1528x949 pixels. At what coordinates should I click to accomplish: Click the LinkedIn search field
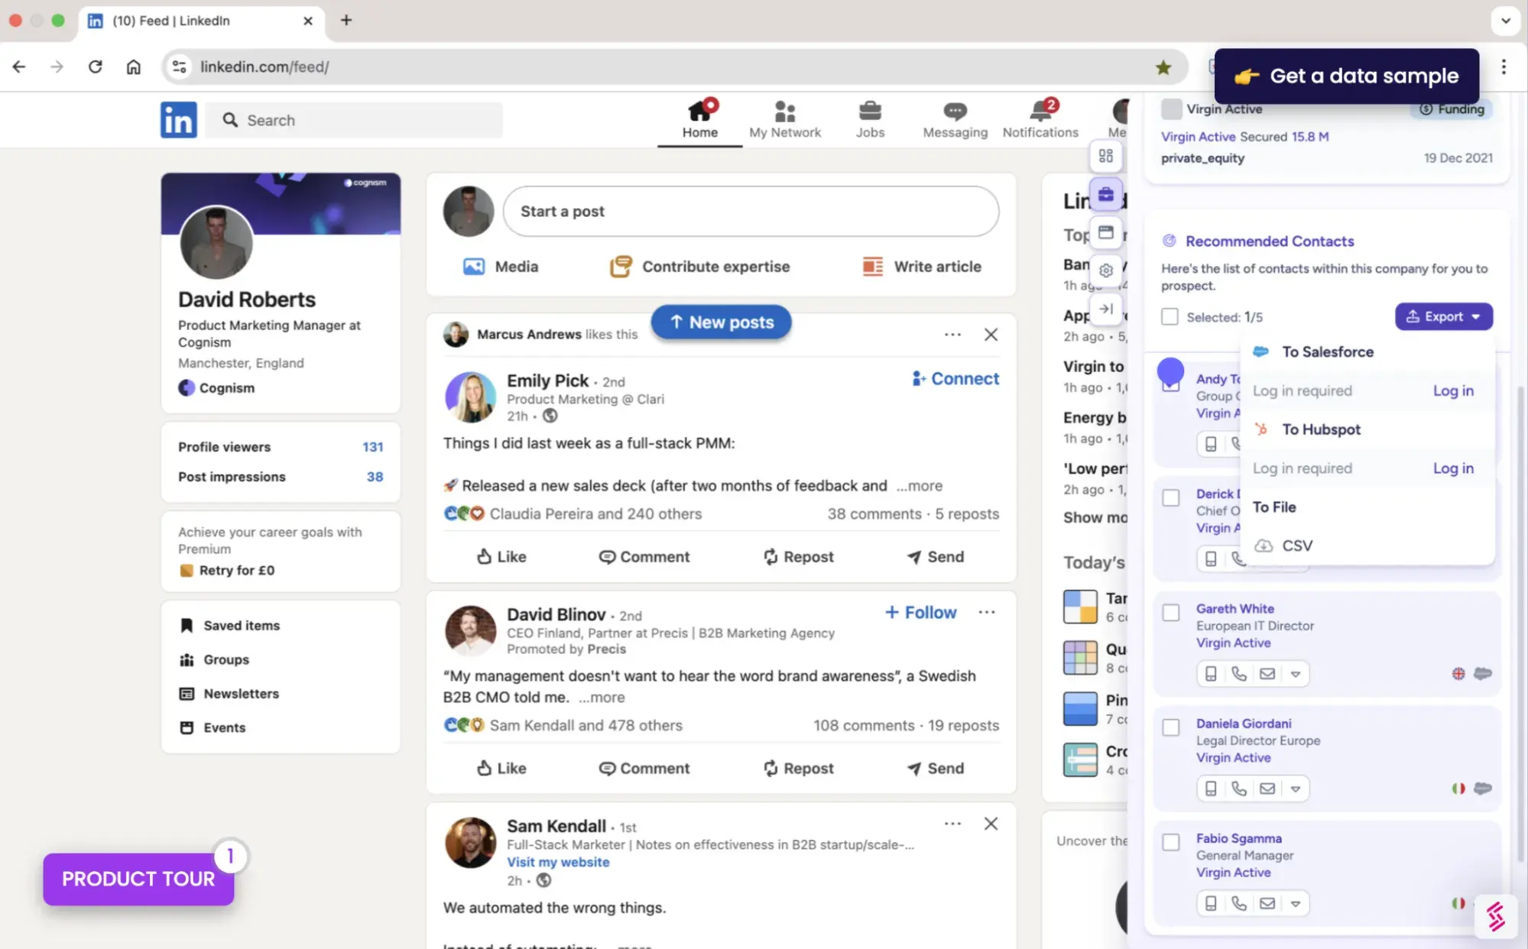355,120
